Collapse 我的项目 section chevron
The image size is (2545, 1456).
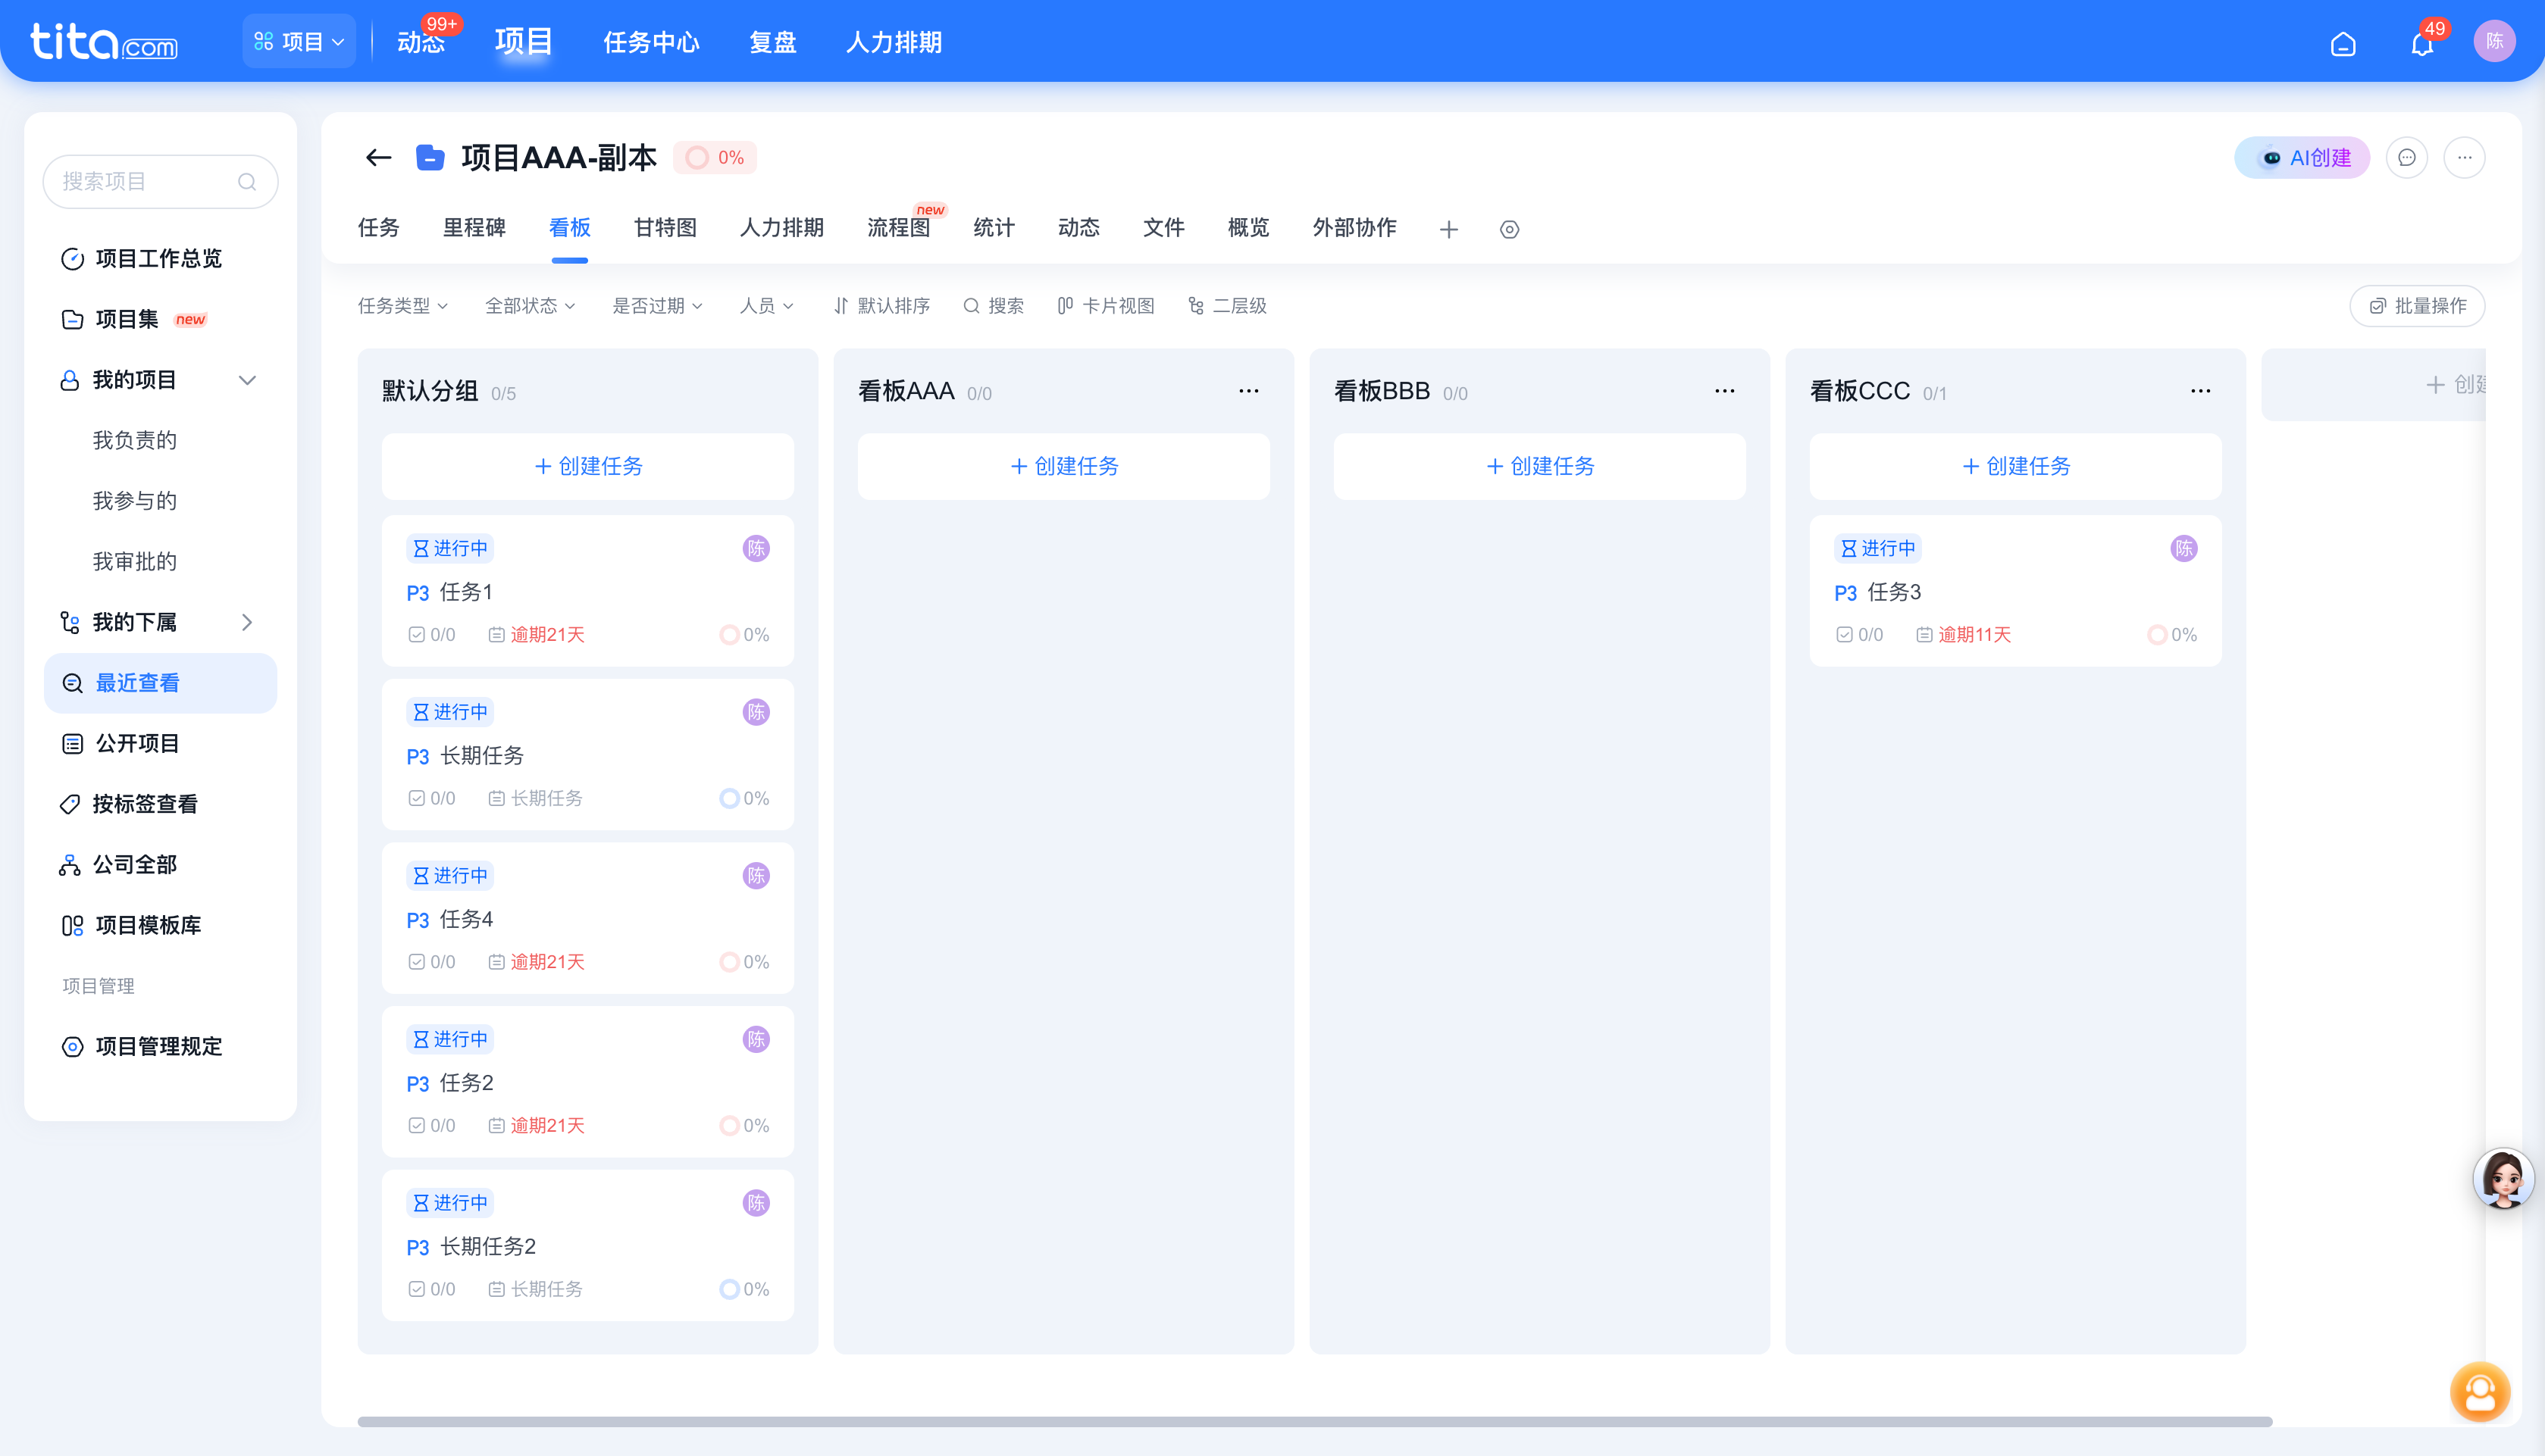coord(247,380)
